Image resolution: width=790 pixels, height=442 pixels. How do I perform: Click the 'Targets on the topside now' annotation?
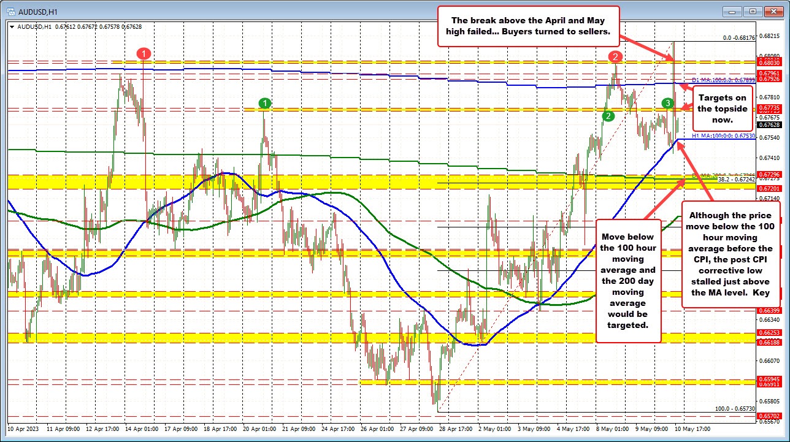pos(722,109)
